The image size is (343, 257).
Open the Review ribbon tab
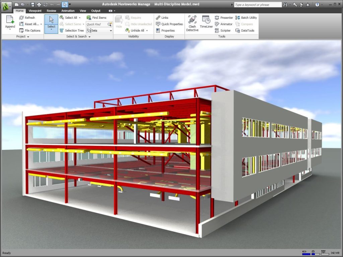click(x=51, y=10)
